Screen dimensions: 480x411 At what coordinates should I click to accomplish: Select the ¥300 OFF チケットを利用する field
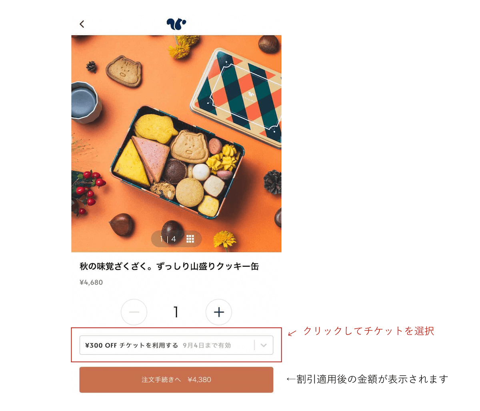click(176, 345)
